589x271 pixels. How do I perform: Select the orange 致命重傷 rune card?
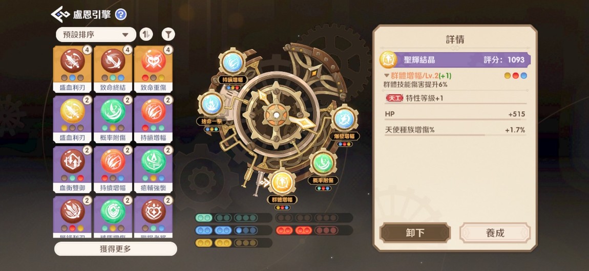(153, 69)
